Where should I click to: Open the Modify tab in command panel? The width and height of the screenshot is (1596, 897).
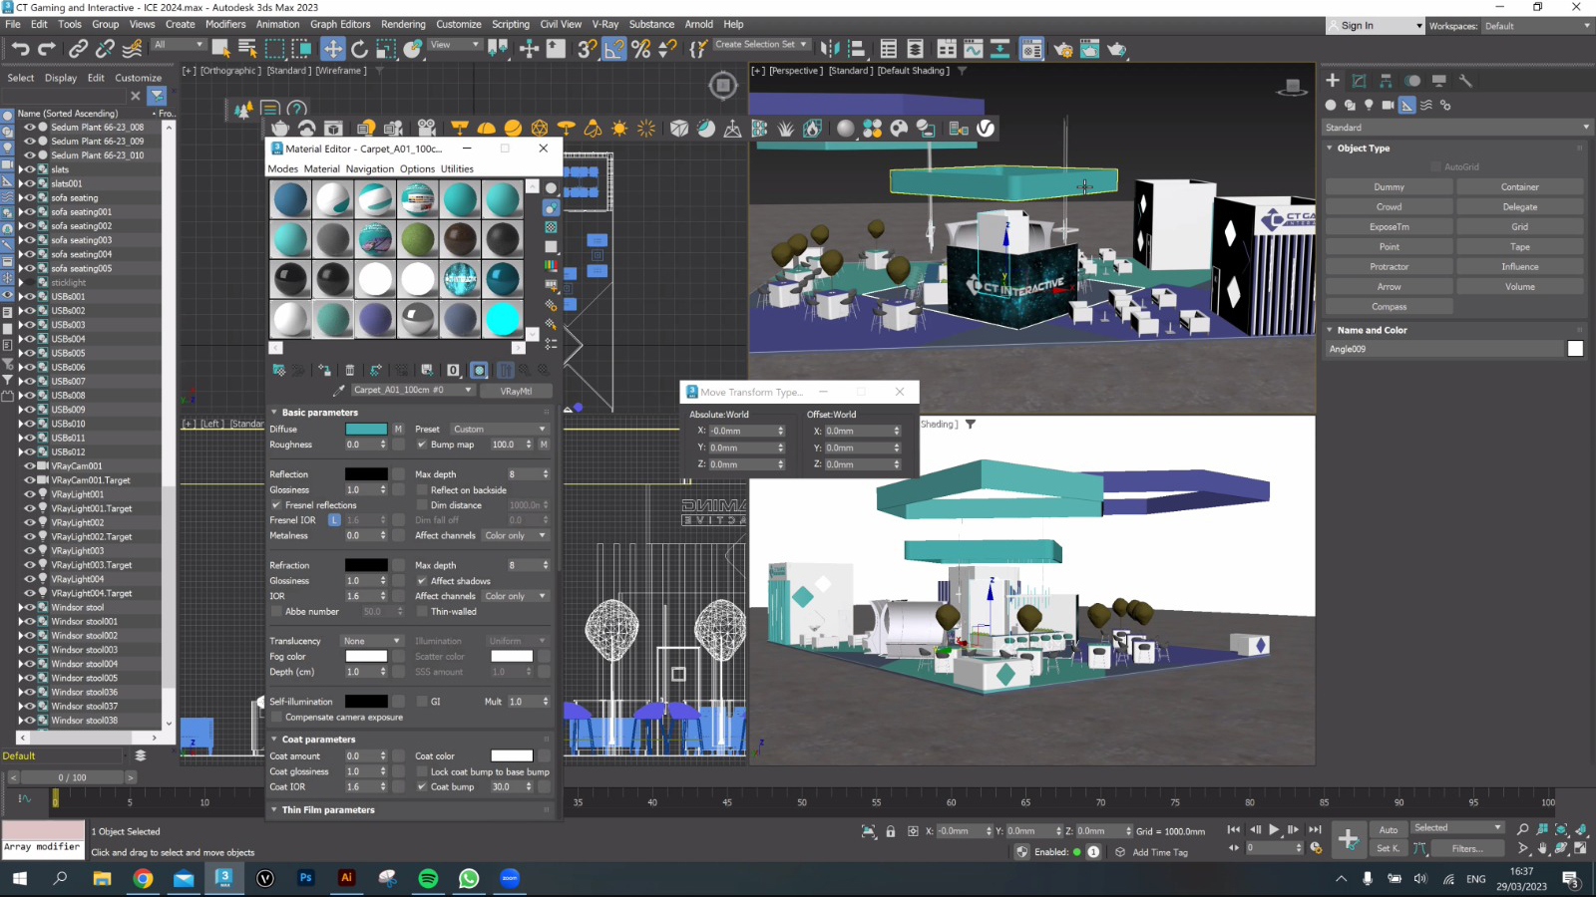click(1359, 81)
